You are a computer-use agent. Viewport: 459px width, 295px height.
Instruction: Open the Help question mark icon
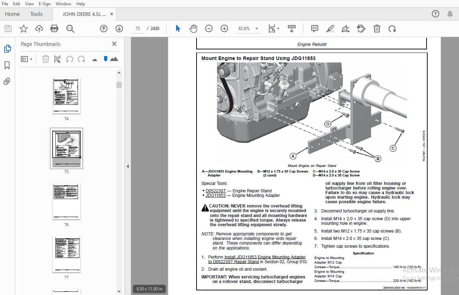pos(435,14)
